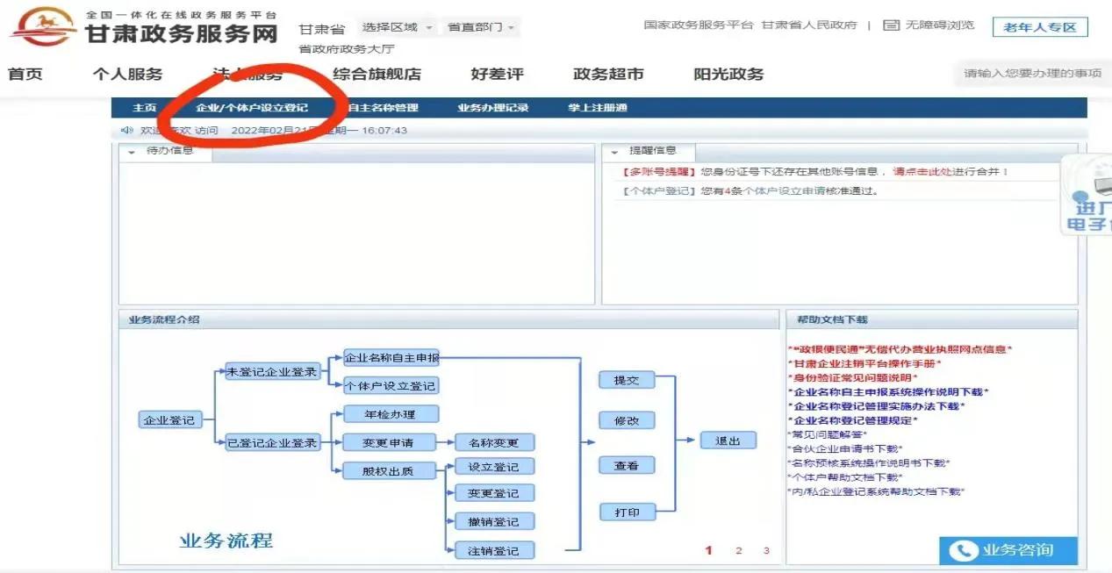Click the 老年人专区 button
The image size is (1112, 573).
tap(1040, 26)
